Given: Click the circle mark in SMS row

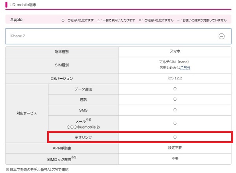Looking at the screenshot, I should (x=175, y=110).
